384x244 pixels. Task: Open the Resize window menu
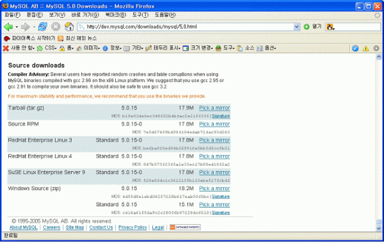(198, 48)
